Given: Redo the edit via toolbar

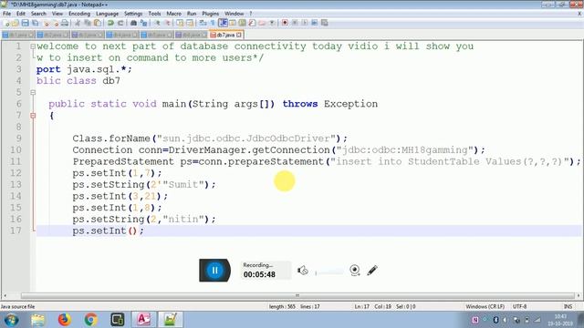Looking at the screenshot, I should click(x=120, y=23).
